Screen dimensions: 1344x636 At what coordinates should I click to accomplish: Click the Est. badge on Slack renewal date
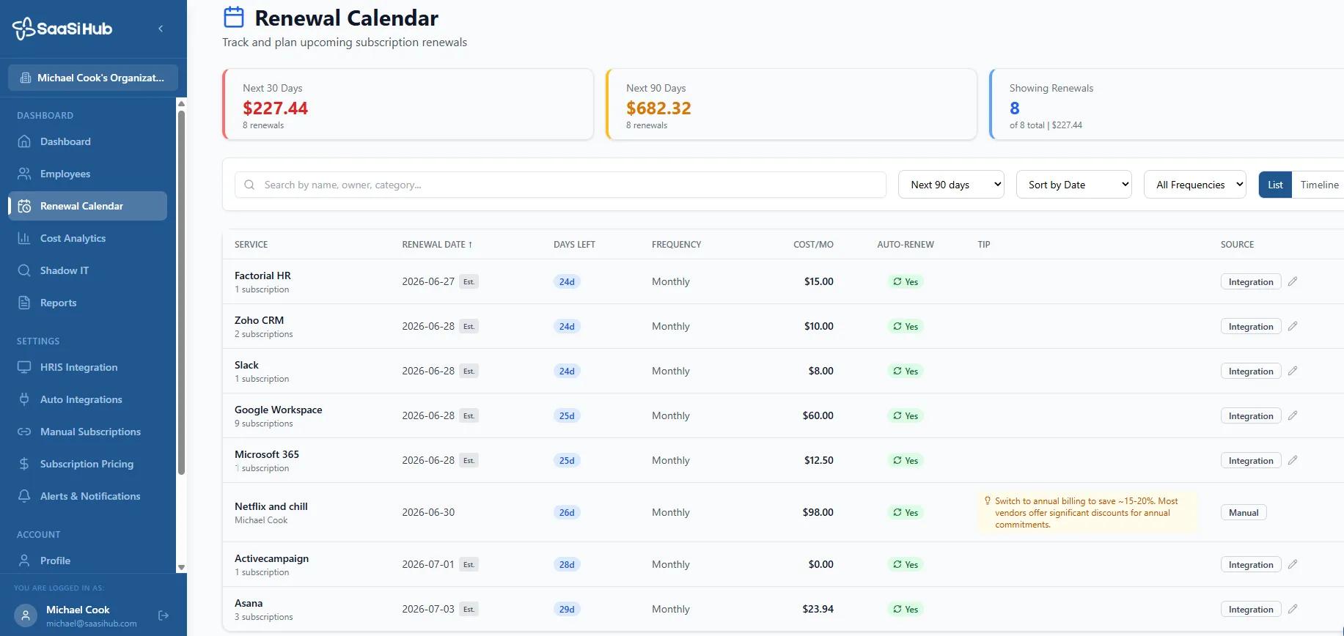pyautogui.click(x=469, y=371)
